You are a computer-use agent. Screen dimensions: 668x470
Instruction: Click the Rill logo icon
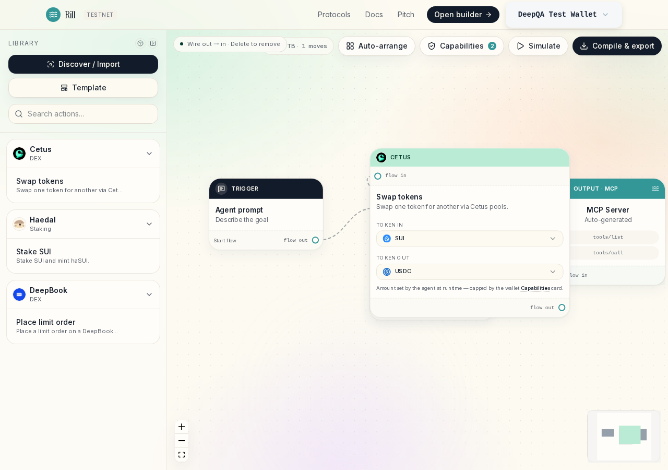pos(53,15)
